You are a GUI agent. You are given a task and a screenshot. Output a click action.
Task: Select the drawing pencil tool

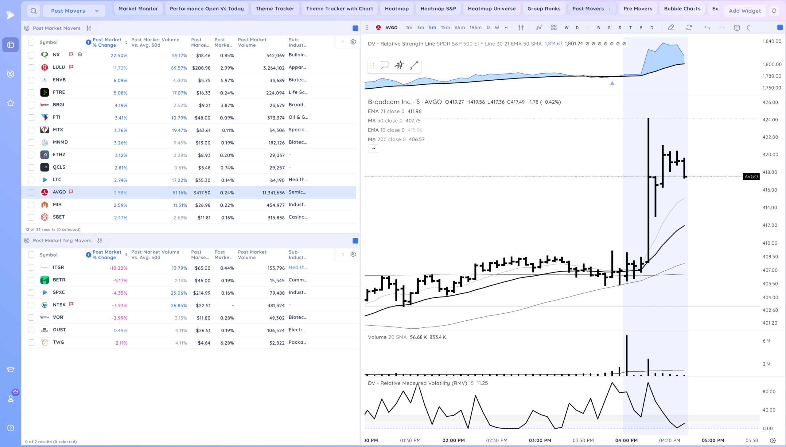[671, 28]
